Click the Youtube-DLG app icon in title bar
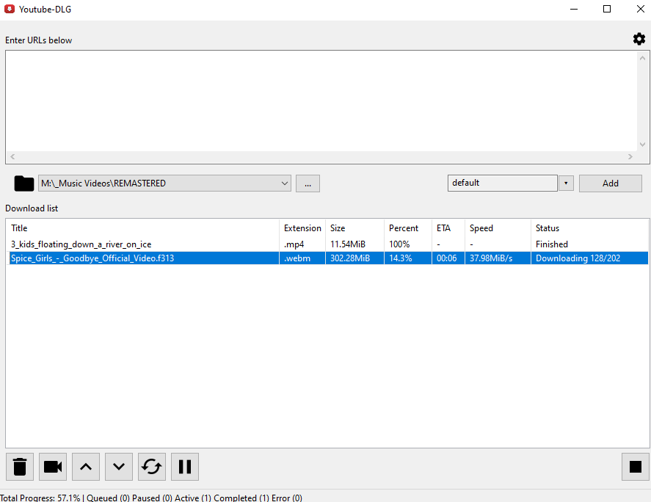The height and width of the screenshot is (502, 651). point(10,9)
